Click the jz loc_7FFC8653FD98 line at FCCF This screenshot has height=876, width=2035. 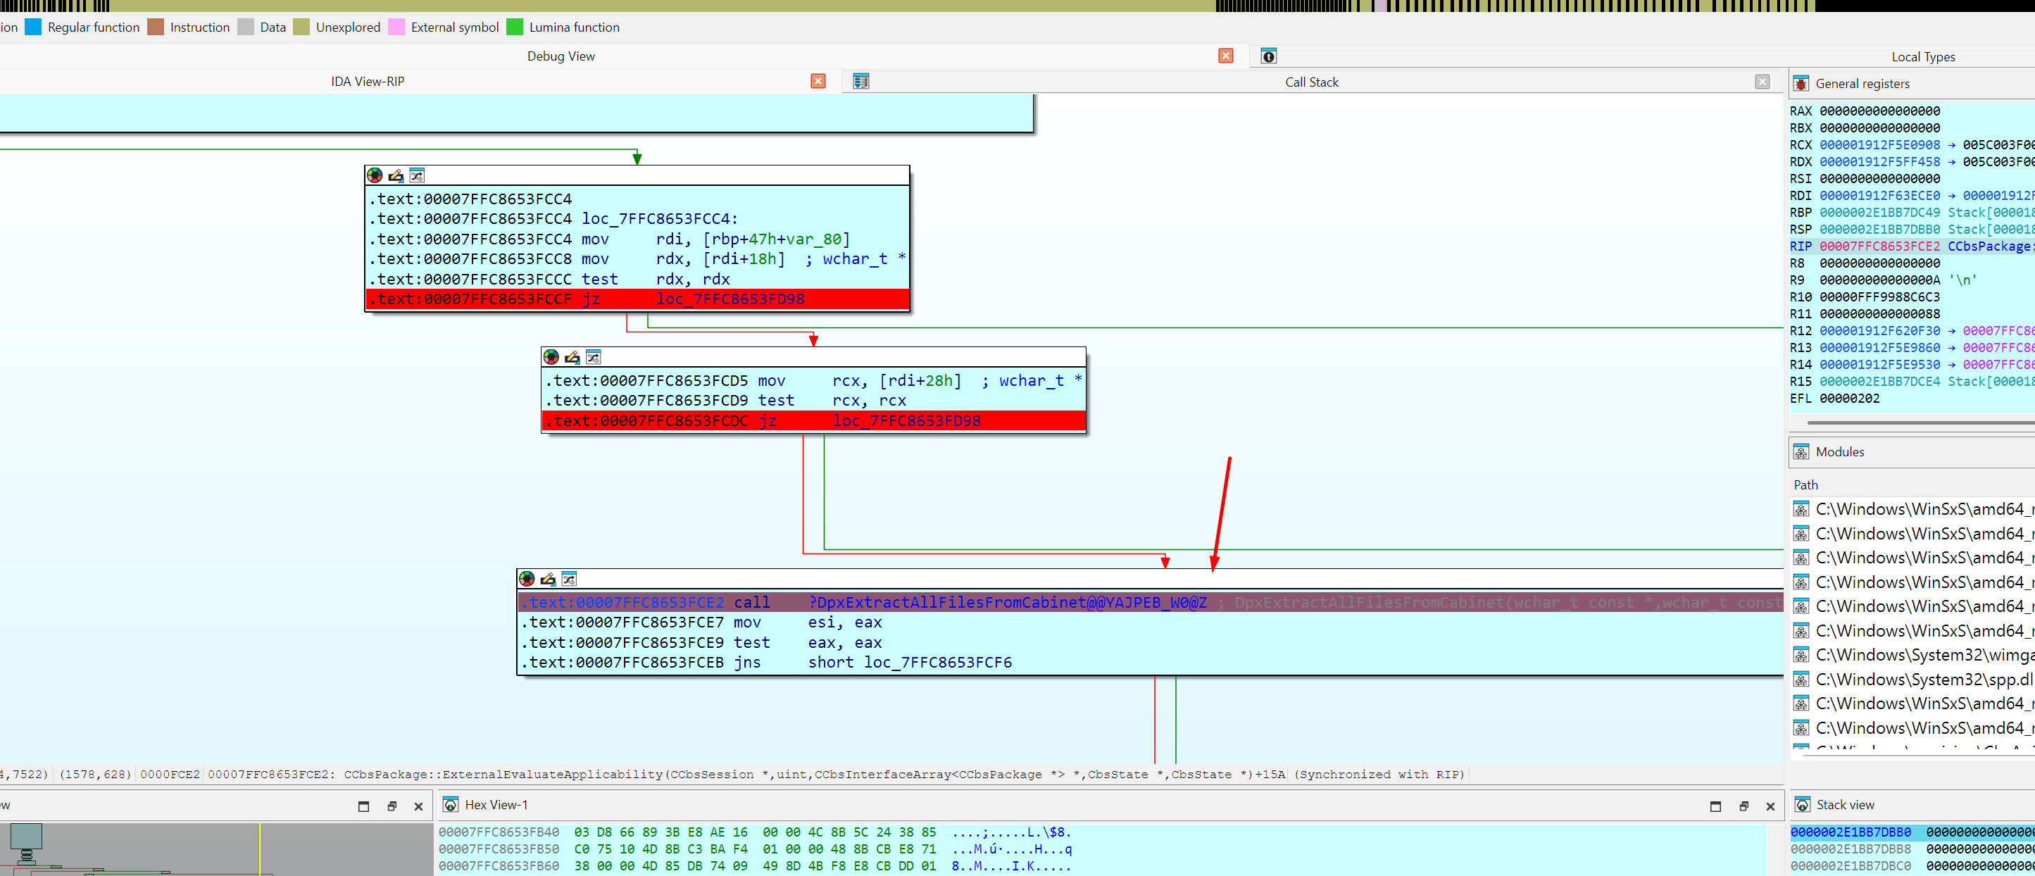tap(637, 299)
